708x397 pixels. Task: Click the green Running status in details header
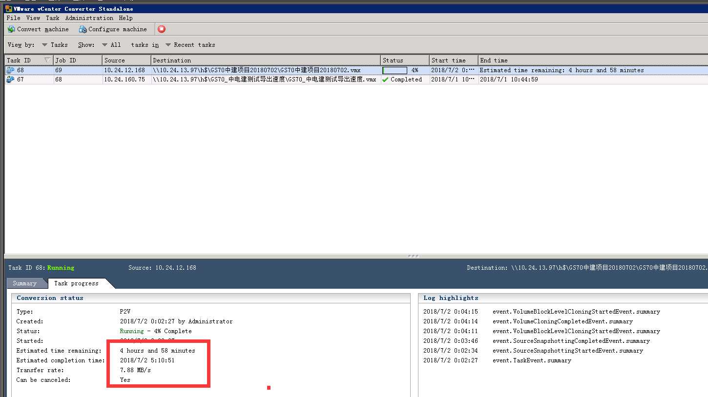tap(61, 268)
